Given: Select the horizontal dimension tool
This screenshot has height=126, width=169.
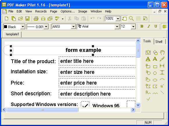Looking at the screenshot, I should [x=162, y=66].
